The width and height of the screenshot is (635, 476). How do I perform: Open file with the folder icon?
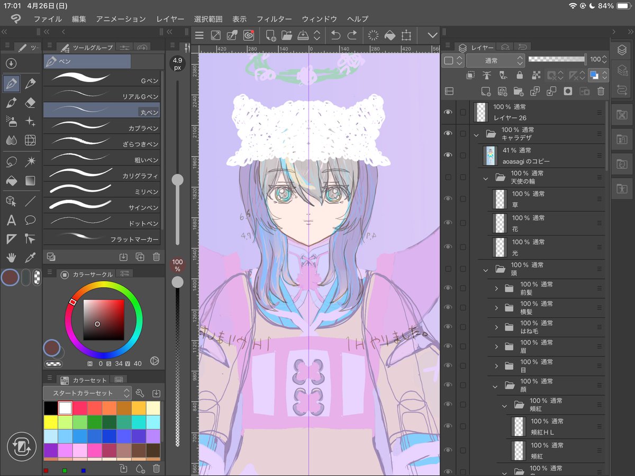pyautogui.click(x=287, y=35)
